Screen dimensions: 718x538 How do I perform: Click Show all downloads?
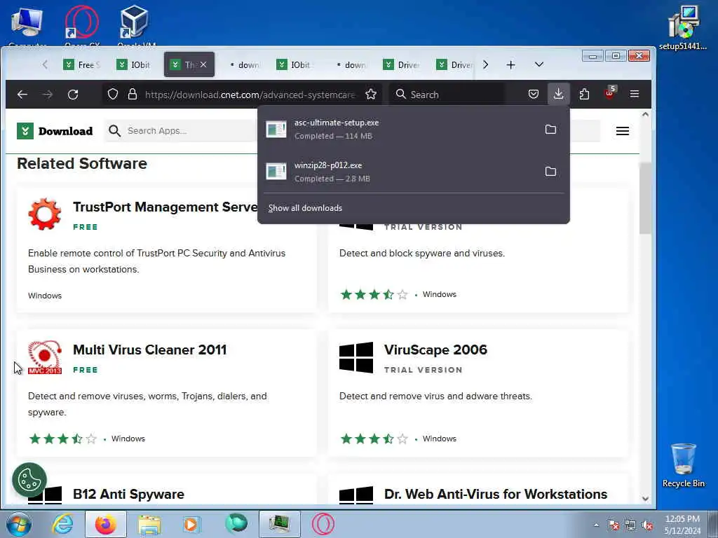pyautogui.click(x=306, y=208)
